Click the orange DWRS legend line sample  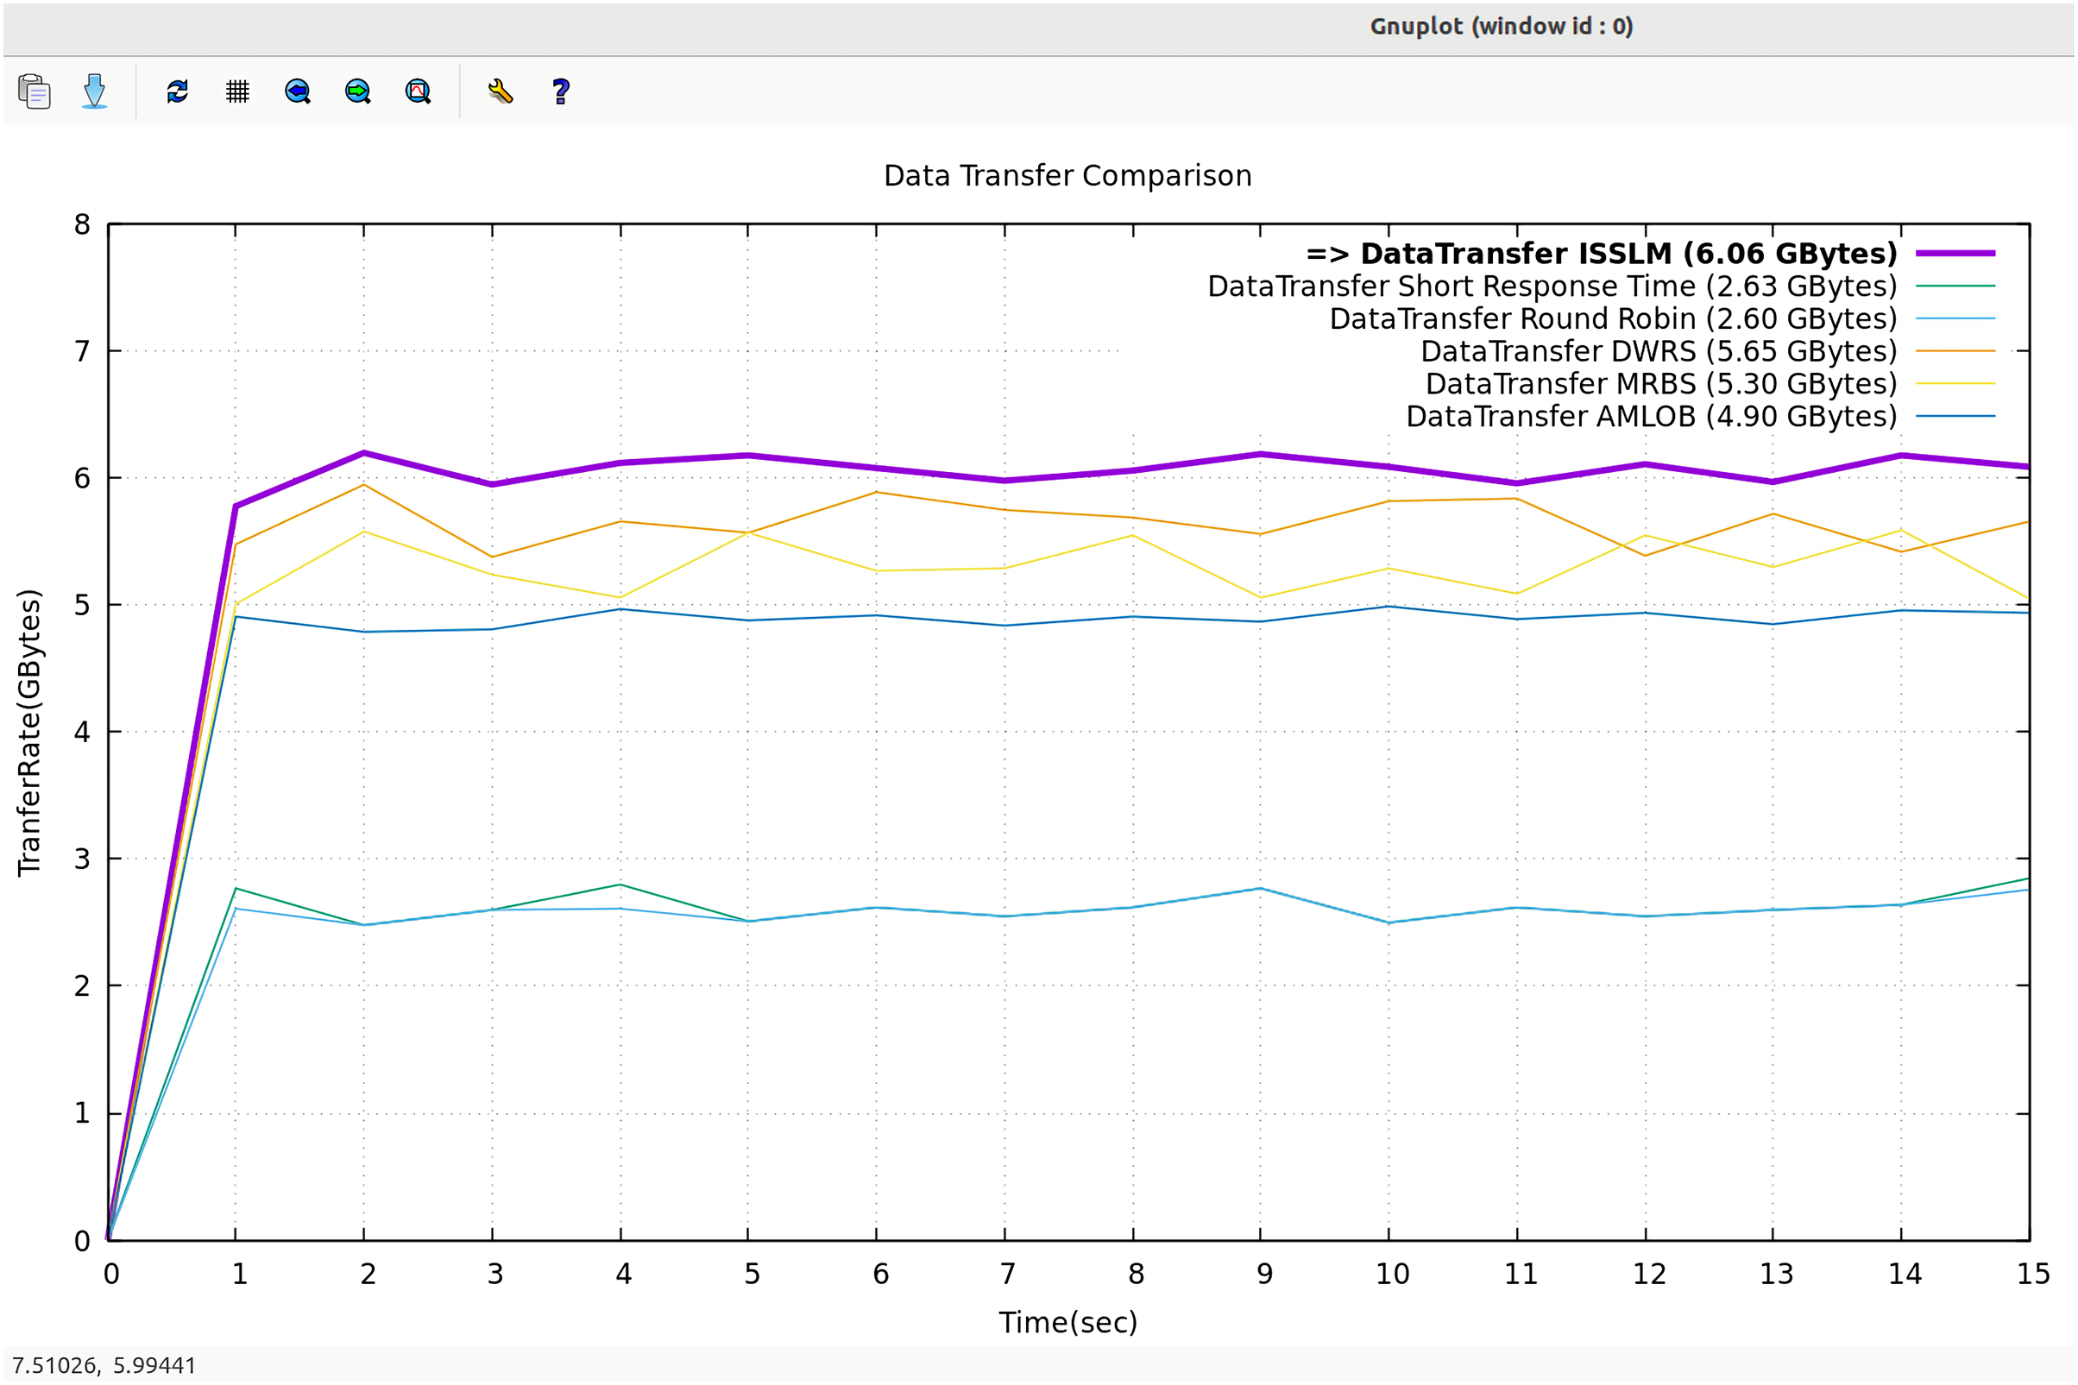coord(1955,351)
